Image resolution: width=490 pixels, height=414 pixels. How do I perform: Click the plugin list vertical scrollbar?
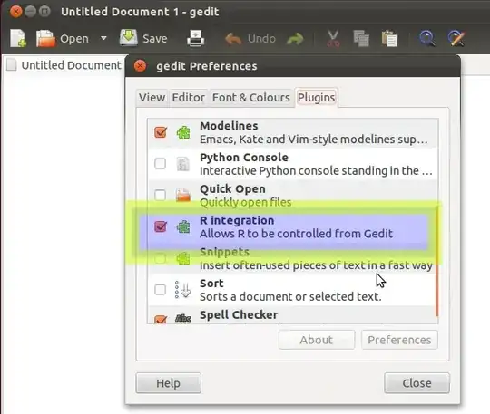(436, 262)
